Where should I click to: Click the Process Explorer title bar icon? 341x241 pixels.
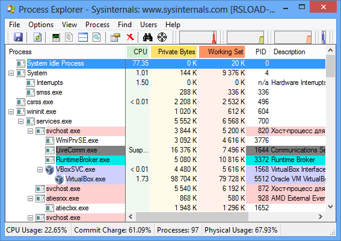coord(11,9)
